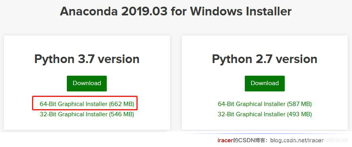Viewport: 352px width, 147px height.
Task: Select the (587 MB) size text
Action: tap(299, 104)
